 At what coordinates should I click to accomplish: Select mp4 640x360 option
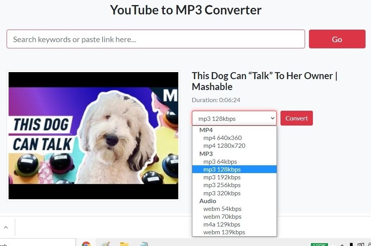(222, 138)
